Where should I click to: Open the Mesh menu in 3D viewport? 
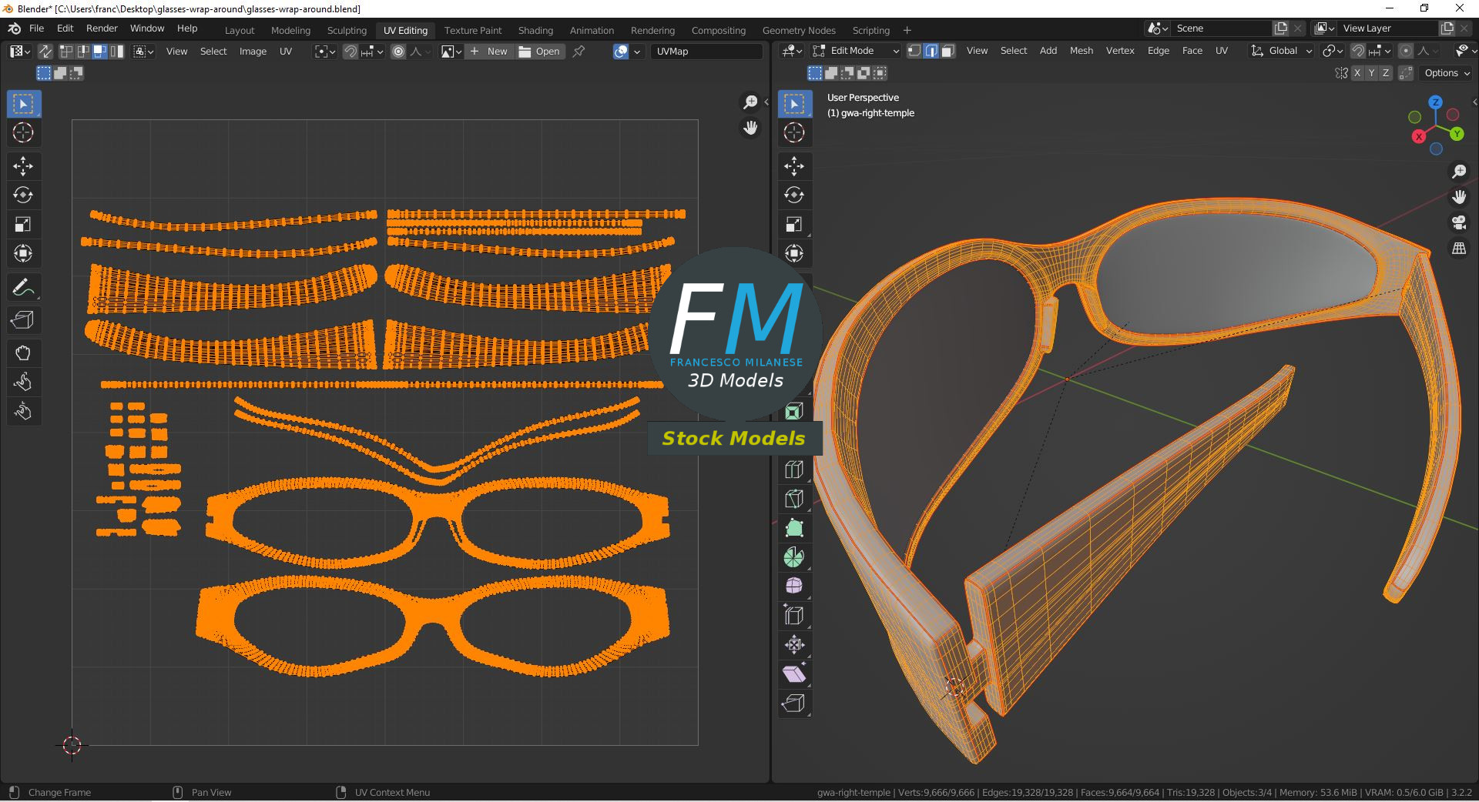1081,51
